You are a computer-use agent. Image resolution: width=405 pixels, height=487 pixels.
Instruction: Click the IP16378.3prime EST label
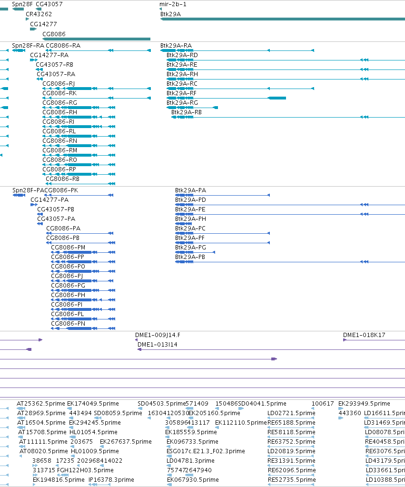111,480
